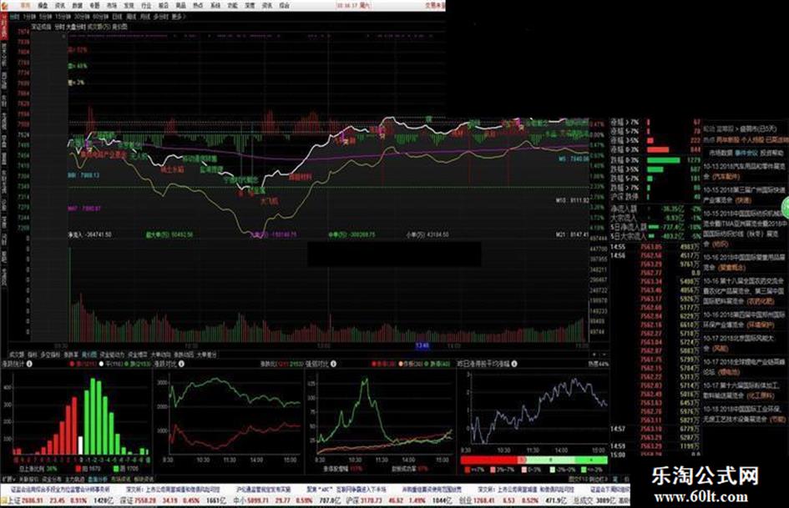789x508 pixels.
Task: Switch to 15分钟 period
Action: tap(63, 17)
